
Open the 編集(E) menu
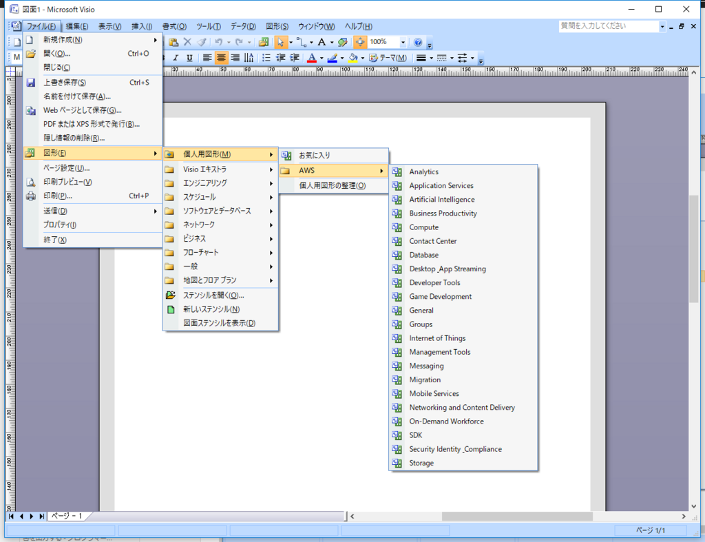[77, 27]
